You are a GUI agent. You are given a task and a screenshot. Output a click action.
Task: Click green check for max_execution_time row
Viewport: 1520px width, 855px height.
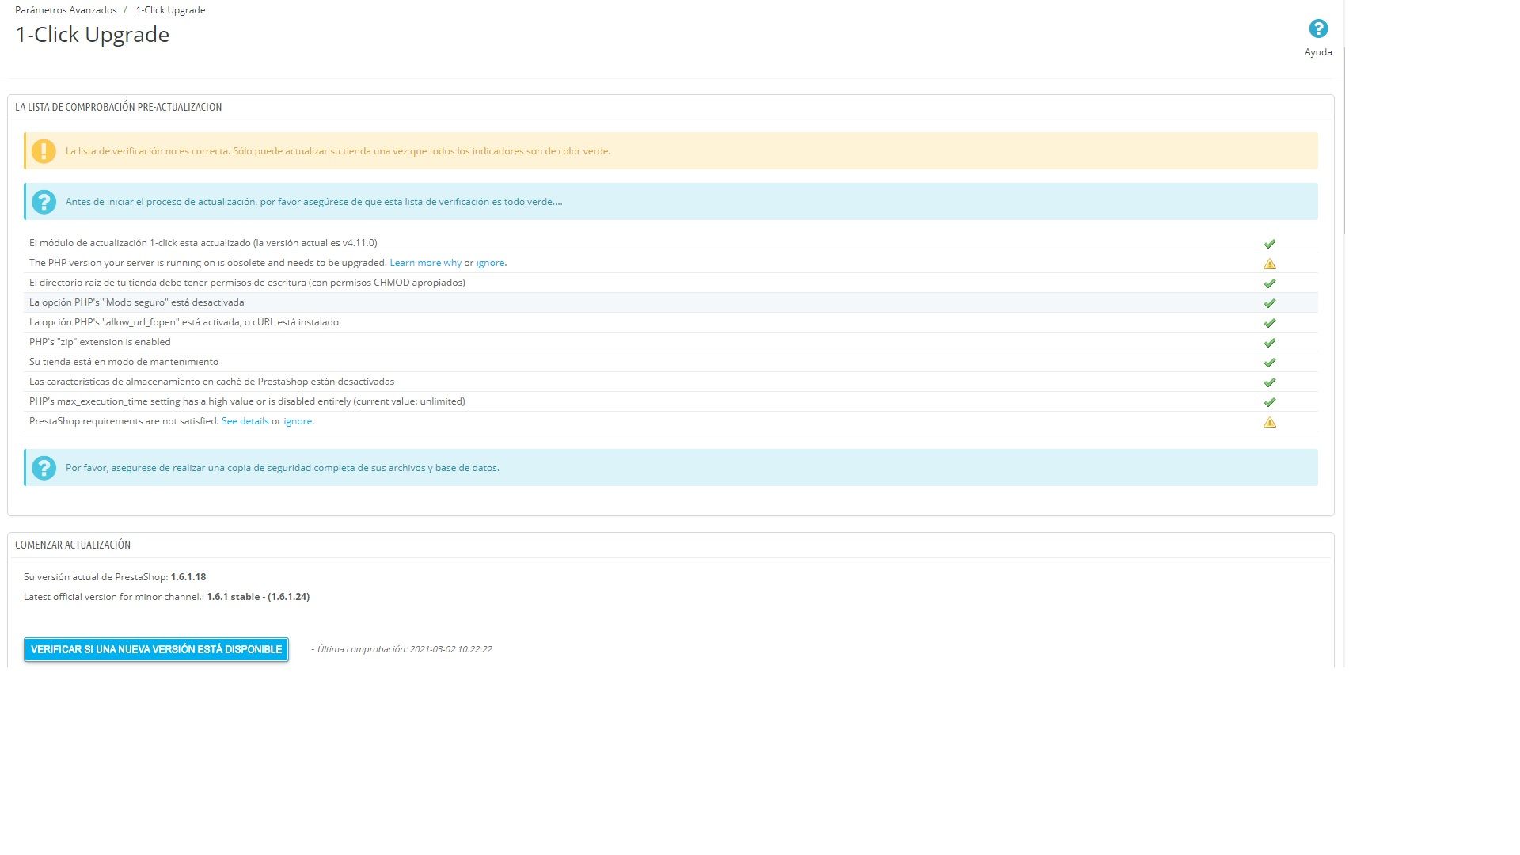(1270, 402)
